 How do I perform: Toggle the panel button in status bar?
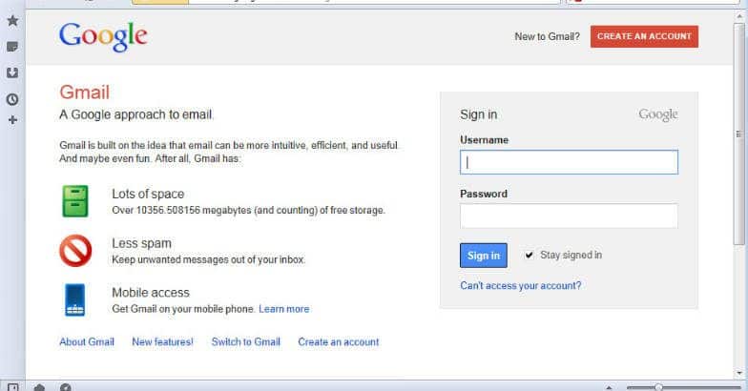tap(13, 387)
